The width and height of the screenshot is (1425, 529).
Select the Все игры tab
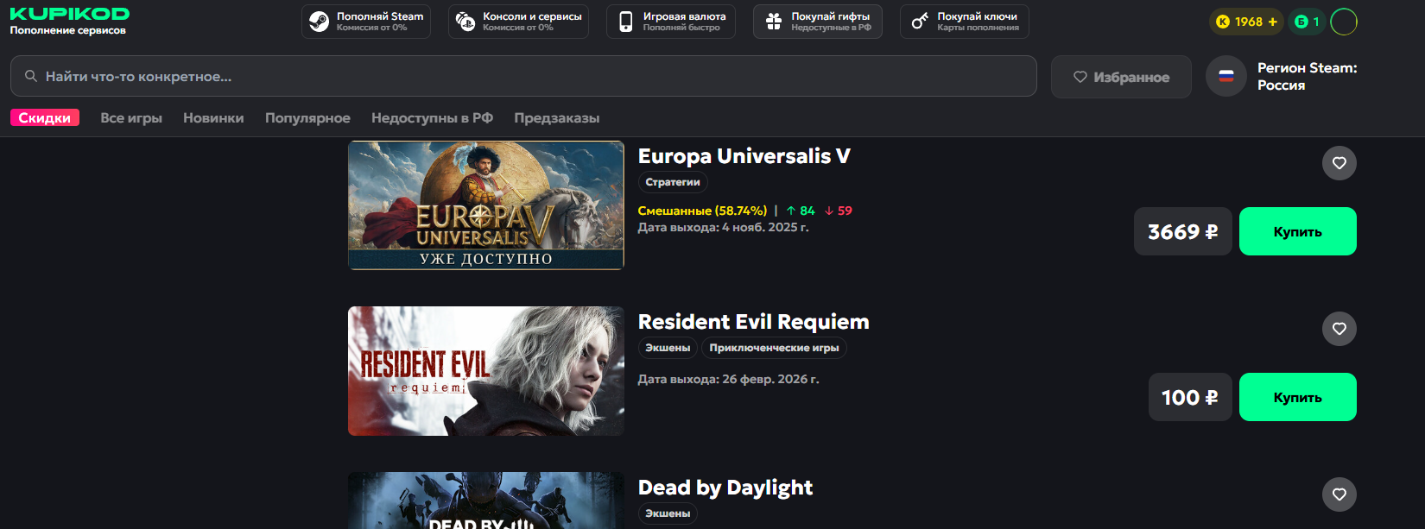[131, 117]
